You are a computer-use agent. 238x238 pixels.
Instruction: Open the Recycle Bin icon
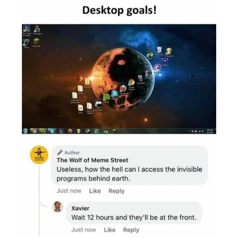pos(159,50)
